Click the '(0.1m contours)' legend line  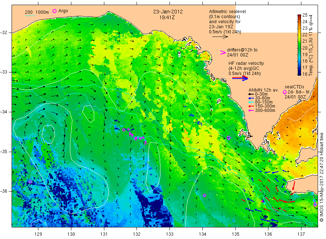click(x=225, y=17)
